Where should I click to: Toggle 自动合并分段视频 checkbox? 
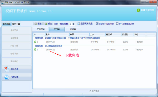[97, 24]
